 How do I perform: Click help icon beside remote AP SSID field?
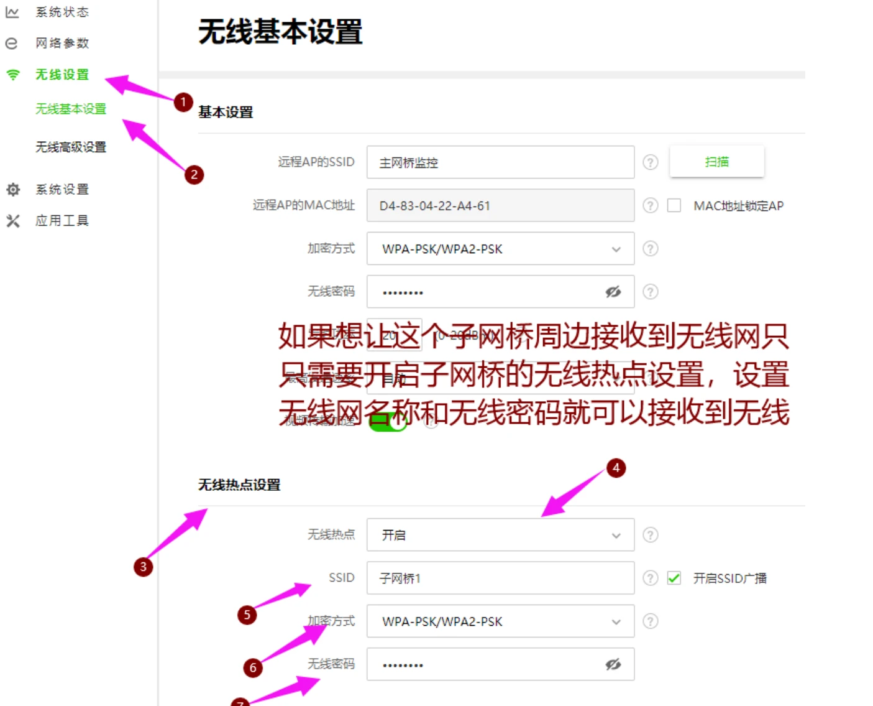(x=650, y=162)
